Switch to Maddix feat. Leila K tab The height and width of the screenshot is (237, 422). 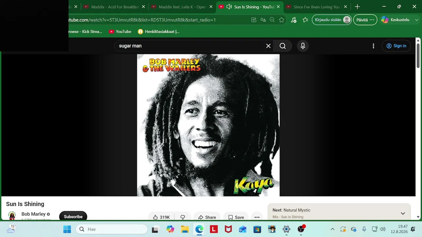[x=182, y=7]
